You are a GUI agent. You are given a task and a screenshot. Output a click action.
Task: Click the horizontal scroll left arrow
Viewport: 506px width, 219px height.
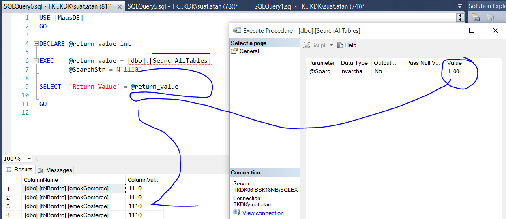point(36,159)
